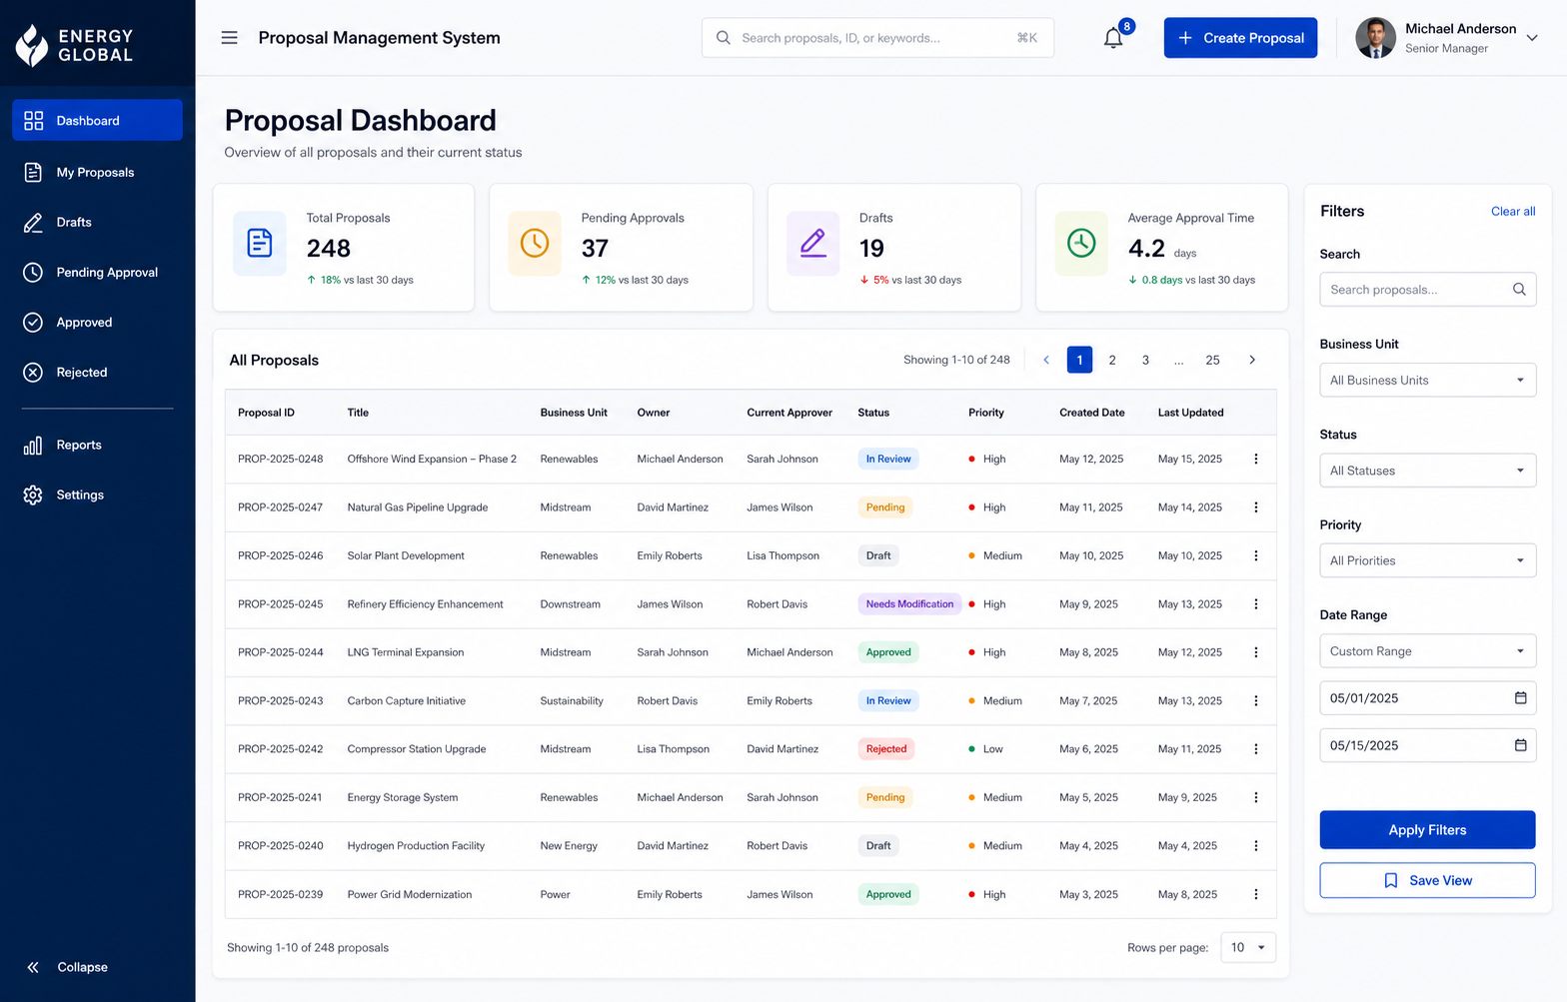1567x1002 pixels.
Task: Change rows per page dropdown
Action: pyautogui.click(x=1248, y=947)
